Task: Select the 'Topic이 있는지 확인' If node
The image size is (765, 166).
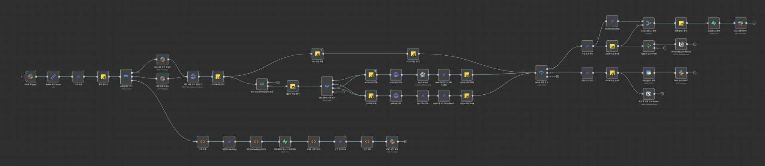Action: (x=649, y=46)
